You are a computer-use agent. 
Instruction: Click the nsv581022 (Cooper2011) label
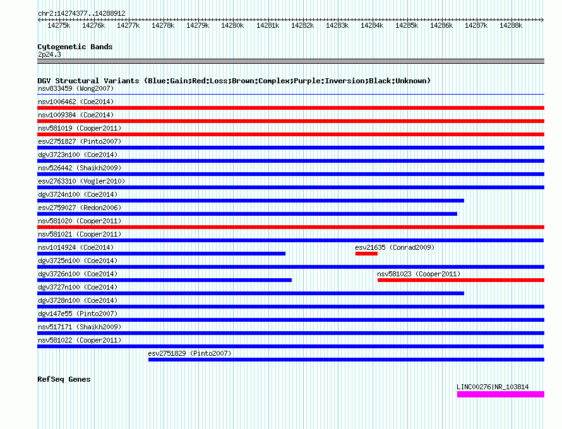(x=80, y=340)
